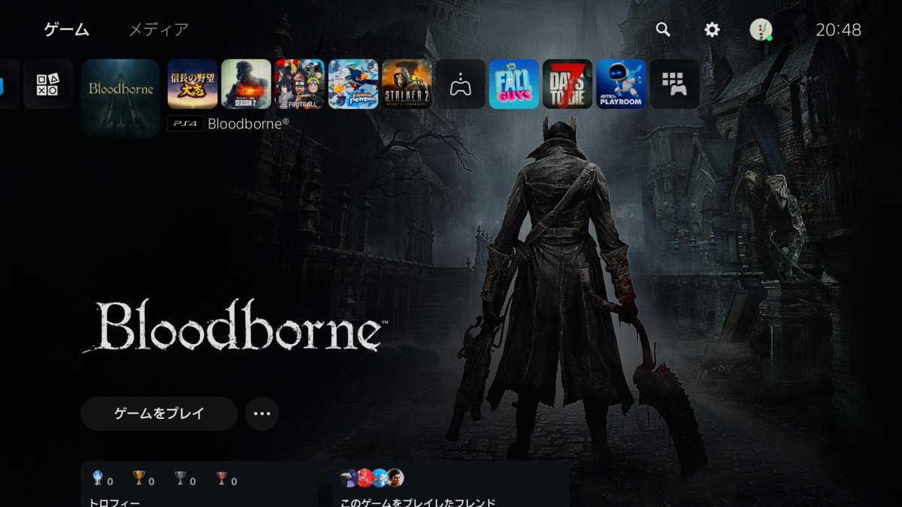
Task: Open the Faaast Penguin game tile
Action: click(x=353, y=84)
